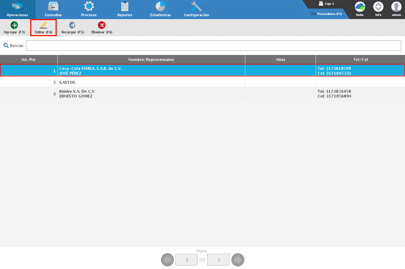Reload the list with Recargar (F5)
405x269 pixels.
(72, 28)
